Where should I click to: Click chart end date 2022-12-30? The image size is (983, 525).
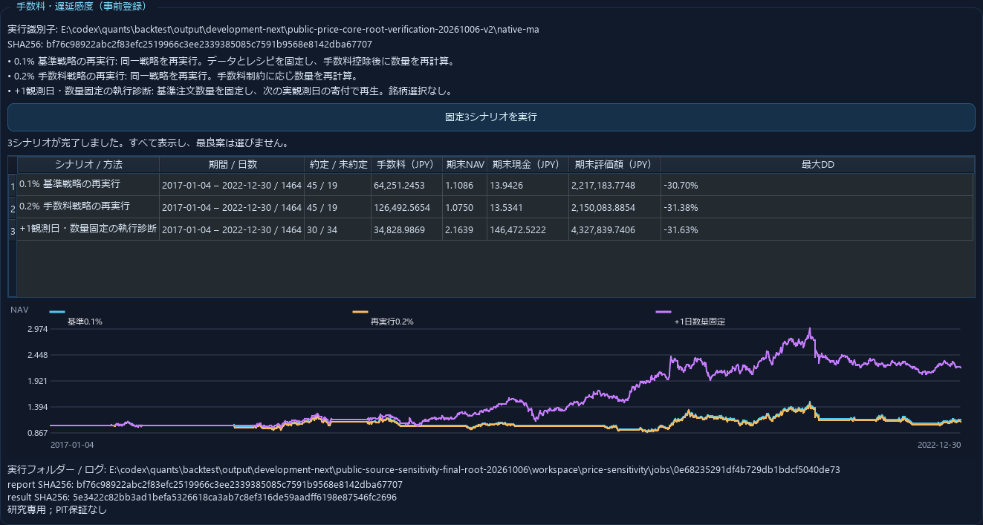tap(939, 445)
